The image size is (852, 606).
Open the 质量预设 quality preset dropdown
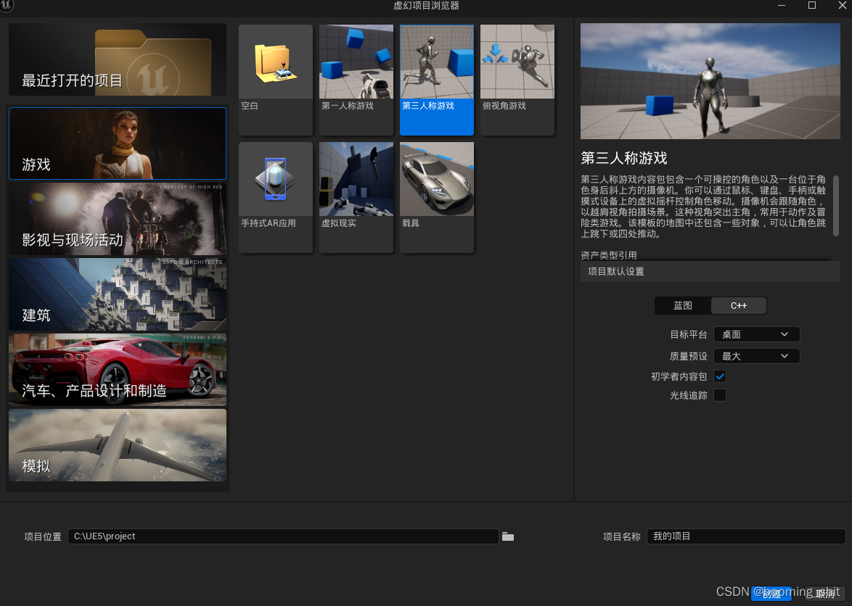pos(756,356)
